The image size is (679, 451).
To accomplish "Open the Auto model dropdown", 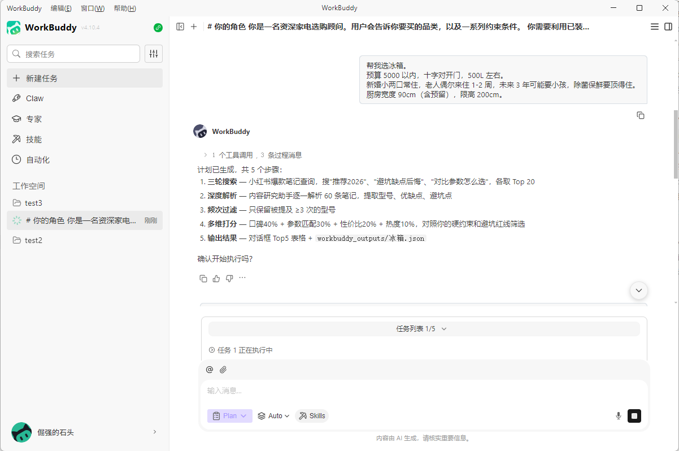I will [x=273, y=416].
